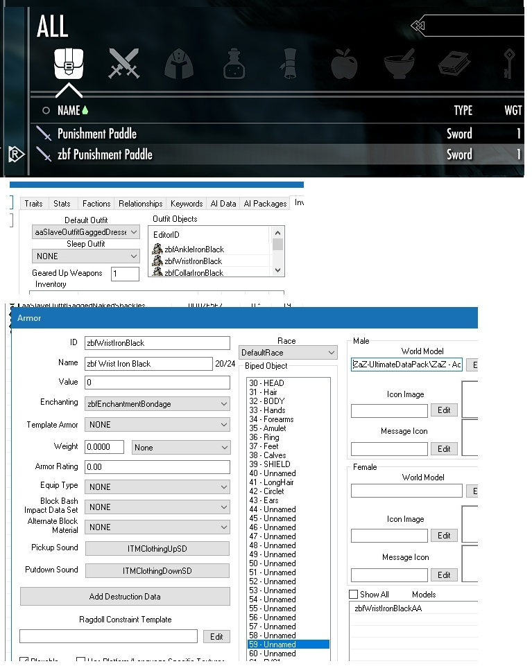
Task: Click the armor icon next to zbfWristIronBlack
Action: coord(157,261)
